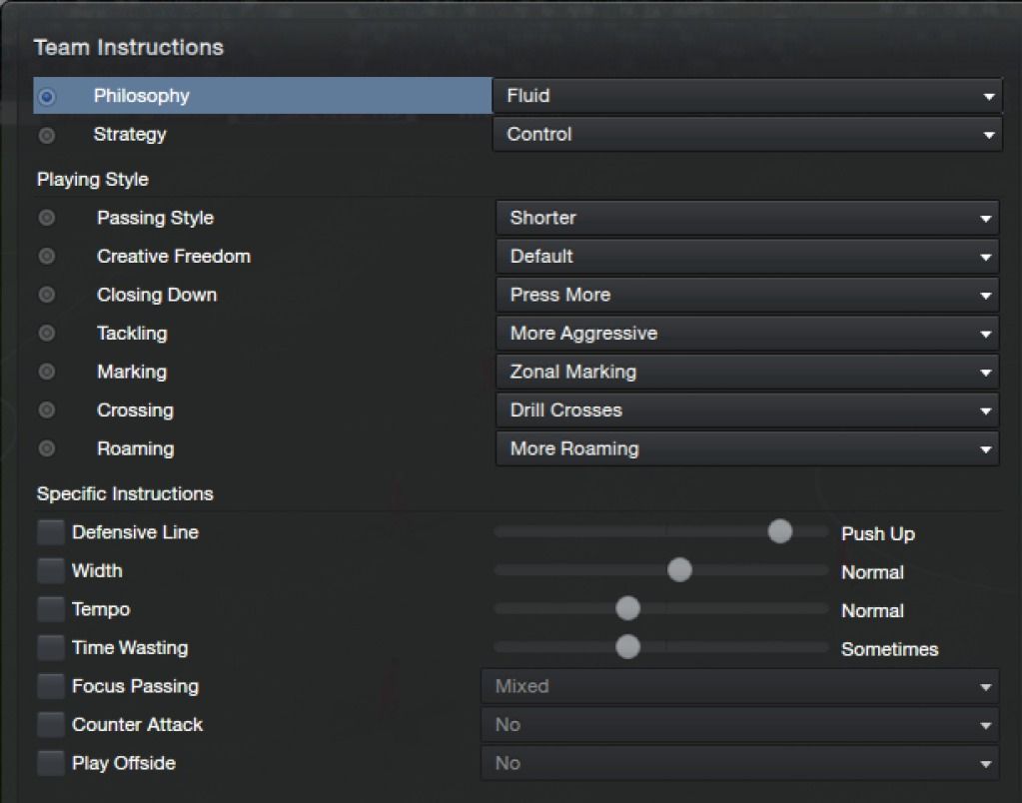Click the Time Wasting slider handle

coord(627,647)
